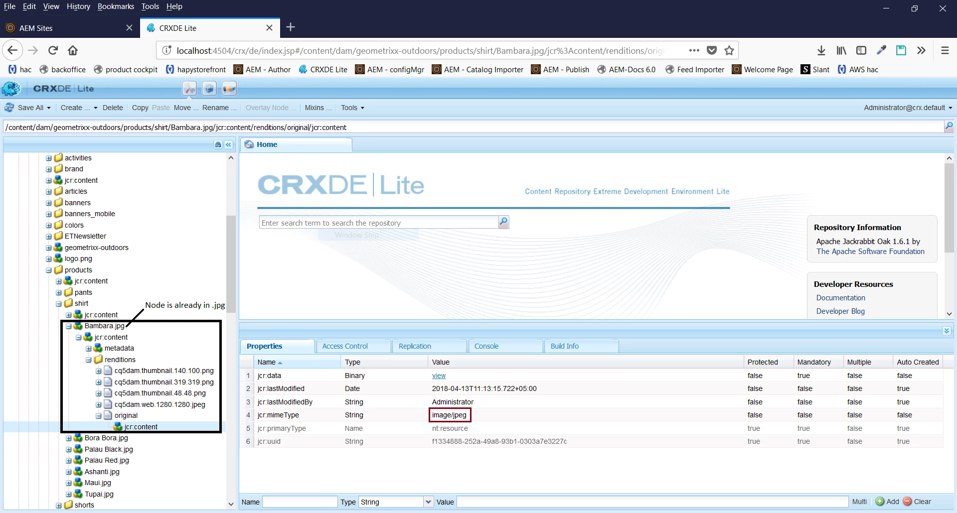This screenshot has height=513, width=957.
Task: Open the browser History menu
Action: [78, 6]
